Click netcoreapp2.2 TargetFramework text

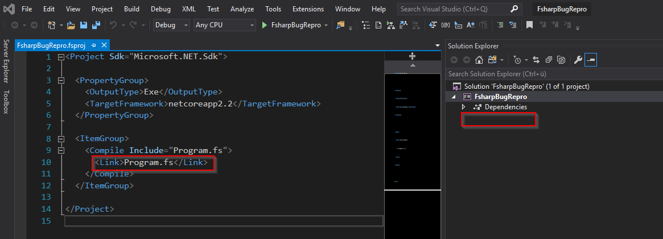200,104
